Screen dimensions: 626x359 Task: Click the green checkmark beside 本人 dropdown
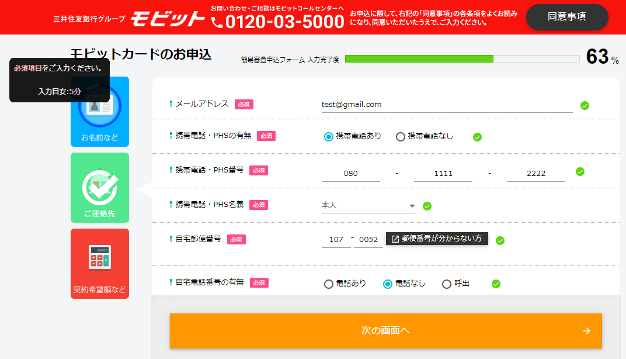pos(427,206)
